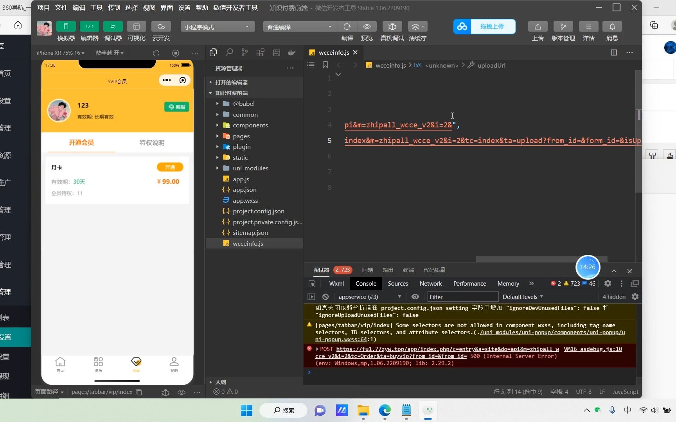Open version management (版本管理)
The image size is (676, 422).
click(563, 27)
